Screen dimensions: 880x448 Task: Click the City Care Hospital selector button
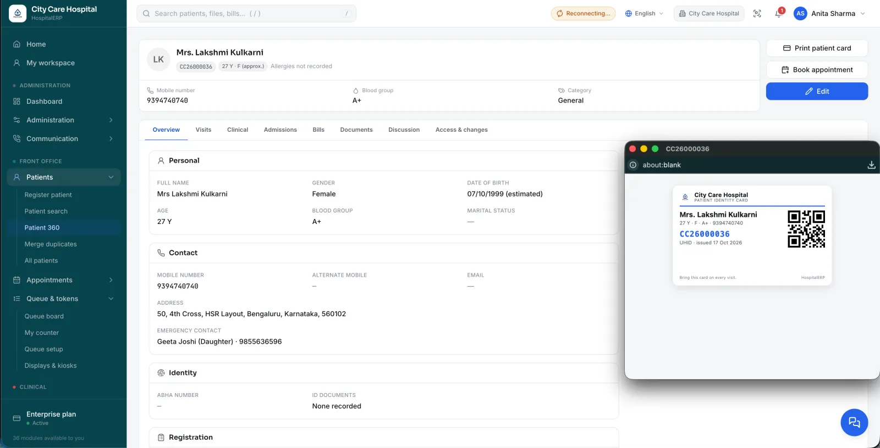(708, 14)
